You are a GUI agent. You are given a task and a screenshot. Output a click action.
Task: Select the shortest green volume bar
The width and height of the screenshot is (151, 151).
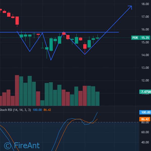[42, 103]
